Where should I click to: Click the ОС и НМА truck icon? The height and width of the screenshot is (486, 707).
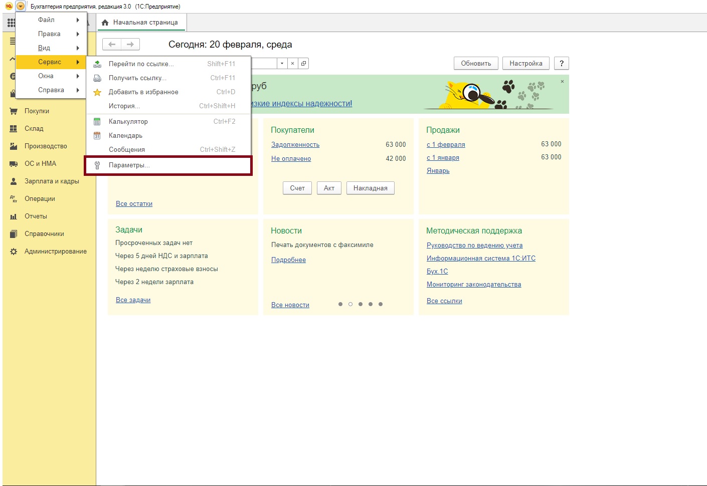click(x=14, y=164)
